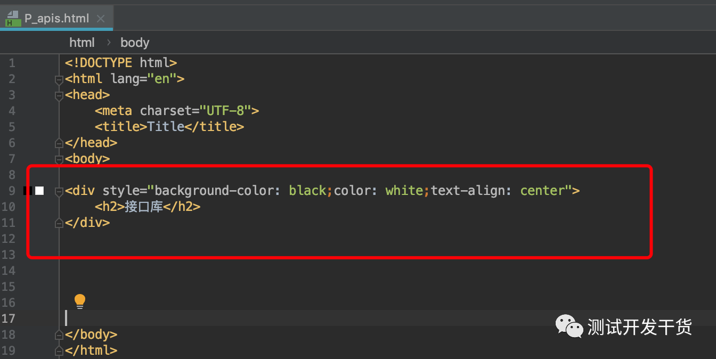Open the white color swatch in gutter
This screenshot has width=716, height=359.
click(x=39, y=191)
